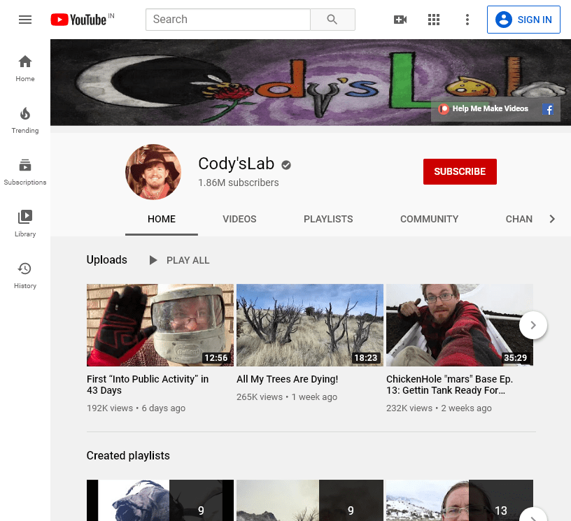Go to Home in the sidebar

(x=25, y=69)
